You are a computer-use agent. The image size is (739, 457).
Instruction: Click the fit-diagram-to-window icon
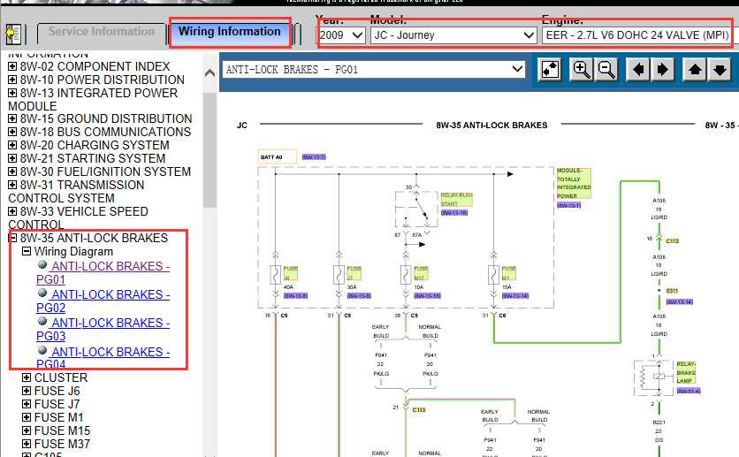pyautogui.click(x=550, y=70)
